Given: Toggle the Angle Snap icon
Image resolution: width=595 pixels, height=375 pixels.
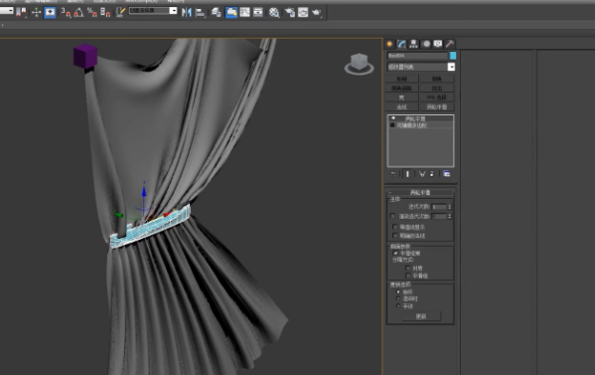Looking at the screenshot, I should click(78, 12).
